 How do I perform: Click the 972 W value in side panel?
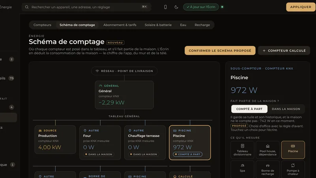pos(244,90)
